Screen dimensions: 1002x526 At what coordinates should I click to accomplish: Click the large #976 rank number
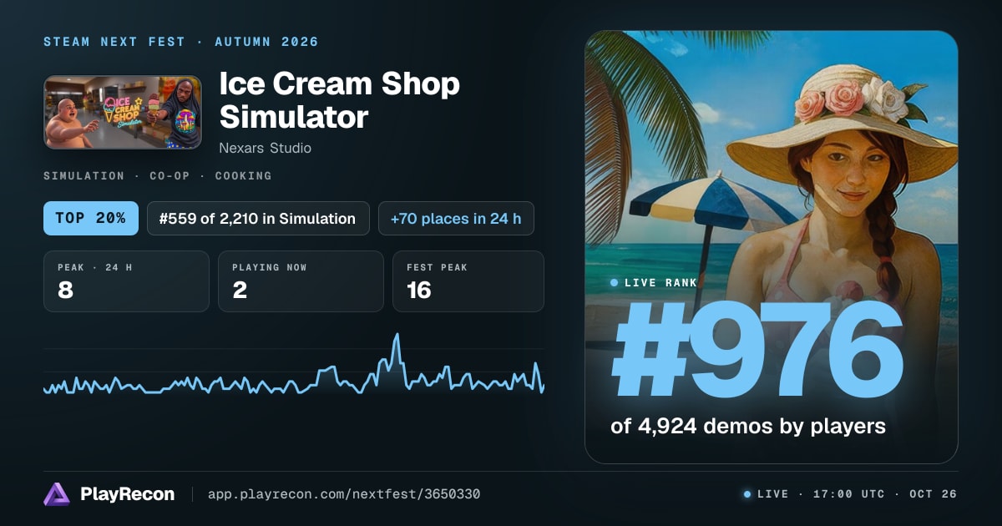[757, 350]
